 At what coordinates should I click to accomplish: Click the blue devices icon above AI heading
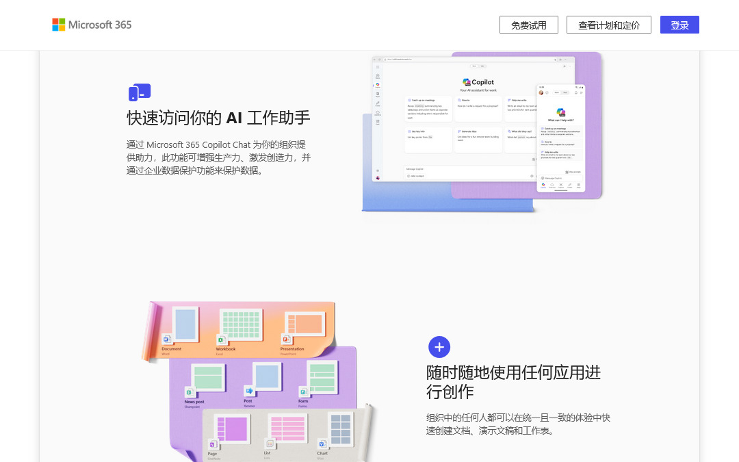pyautogui.click(x=140, y=92)
